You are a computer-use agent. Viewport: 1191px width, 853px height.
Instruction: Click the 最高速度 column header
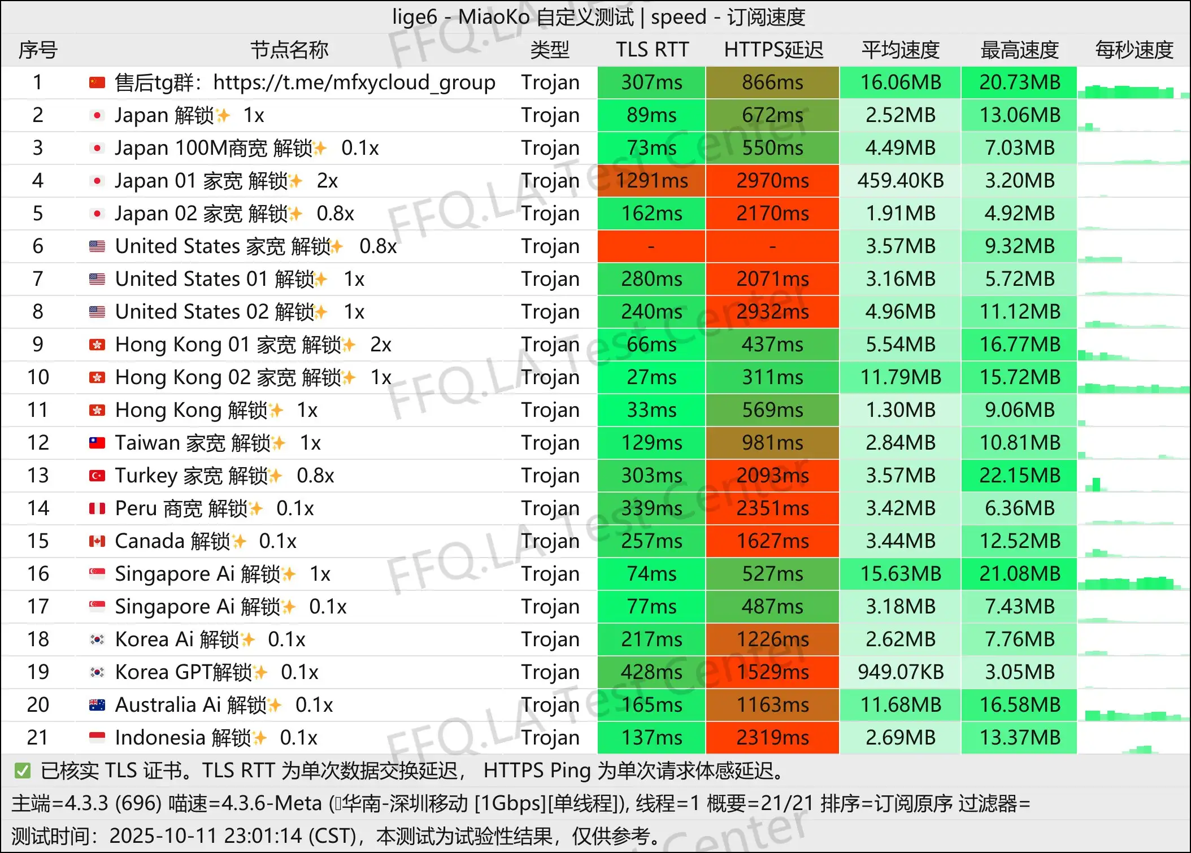click(1019, 50)
